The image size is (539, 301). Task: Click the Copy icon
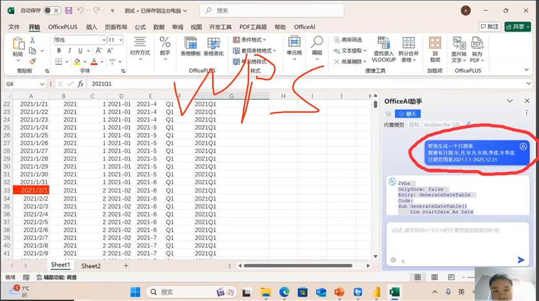32,51
